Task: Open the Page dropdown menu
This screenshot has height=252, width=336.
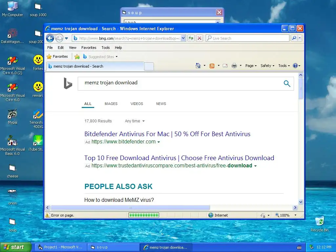Action: click(x=251, y=66)
